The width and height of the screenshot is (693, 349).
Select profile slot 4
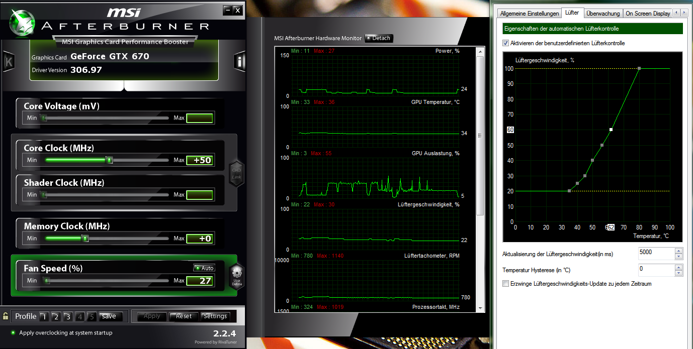coord(80,317)
